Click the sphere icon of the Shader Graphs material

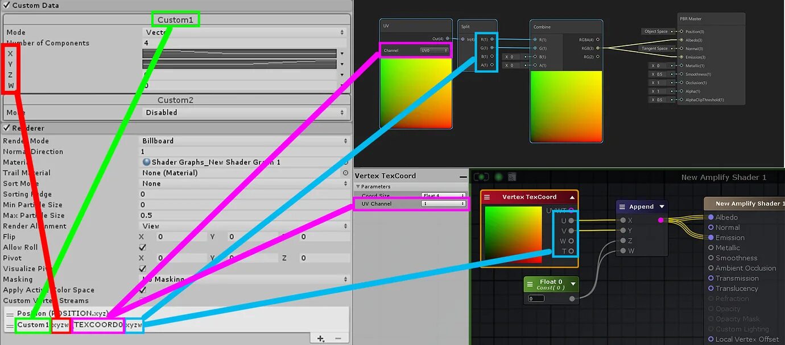(146, 162)
